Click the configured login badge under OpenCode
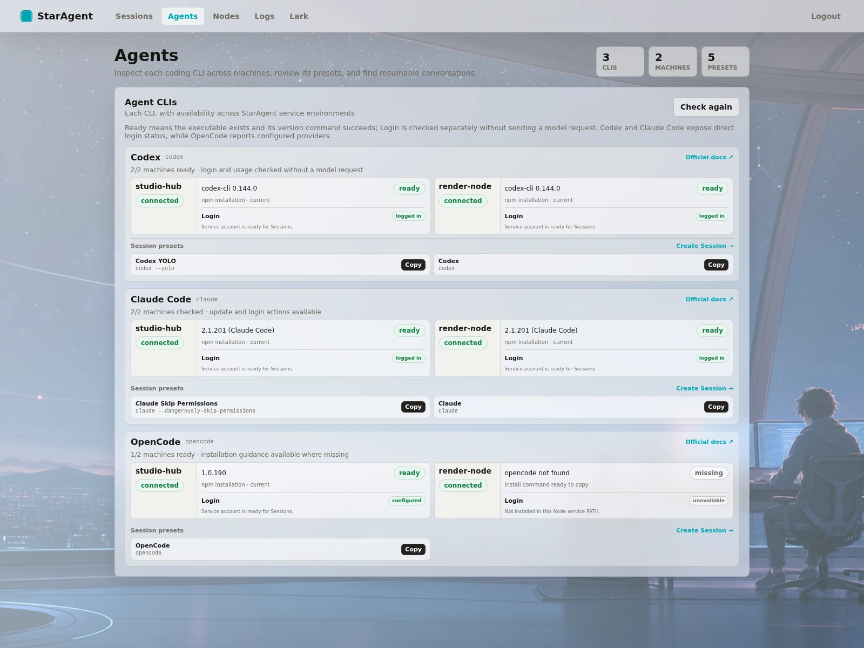 (x=407, y=501)
